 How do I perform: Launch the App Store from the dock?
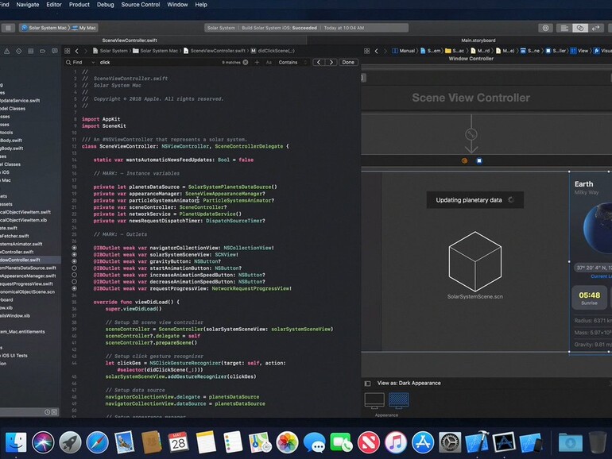(423, 442)
